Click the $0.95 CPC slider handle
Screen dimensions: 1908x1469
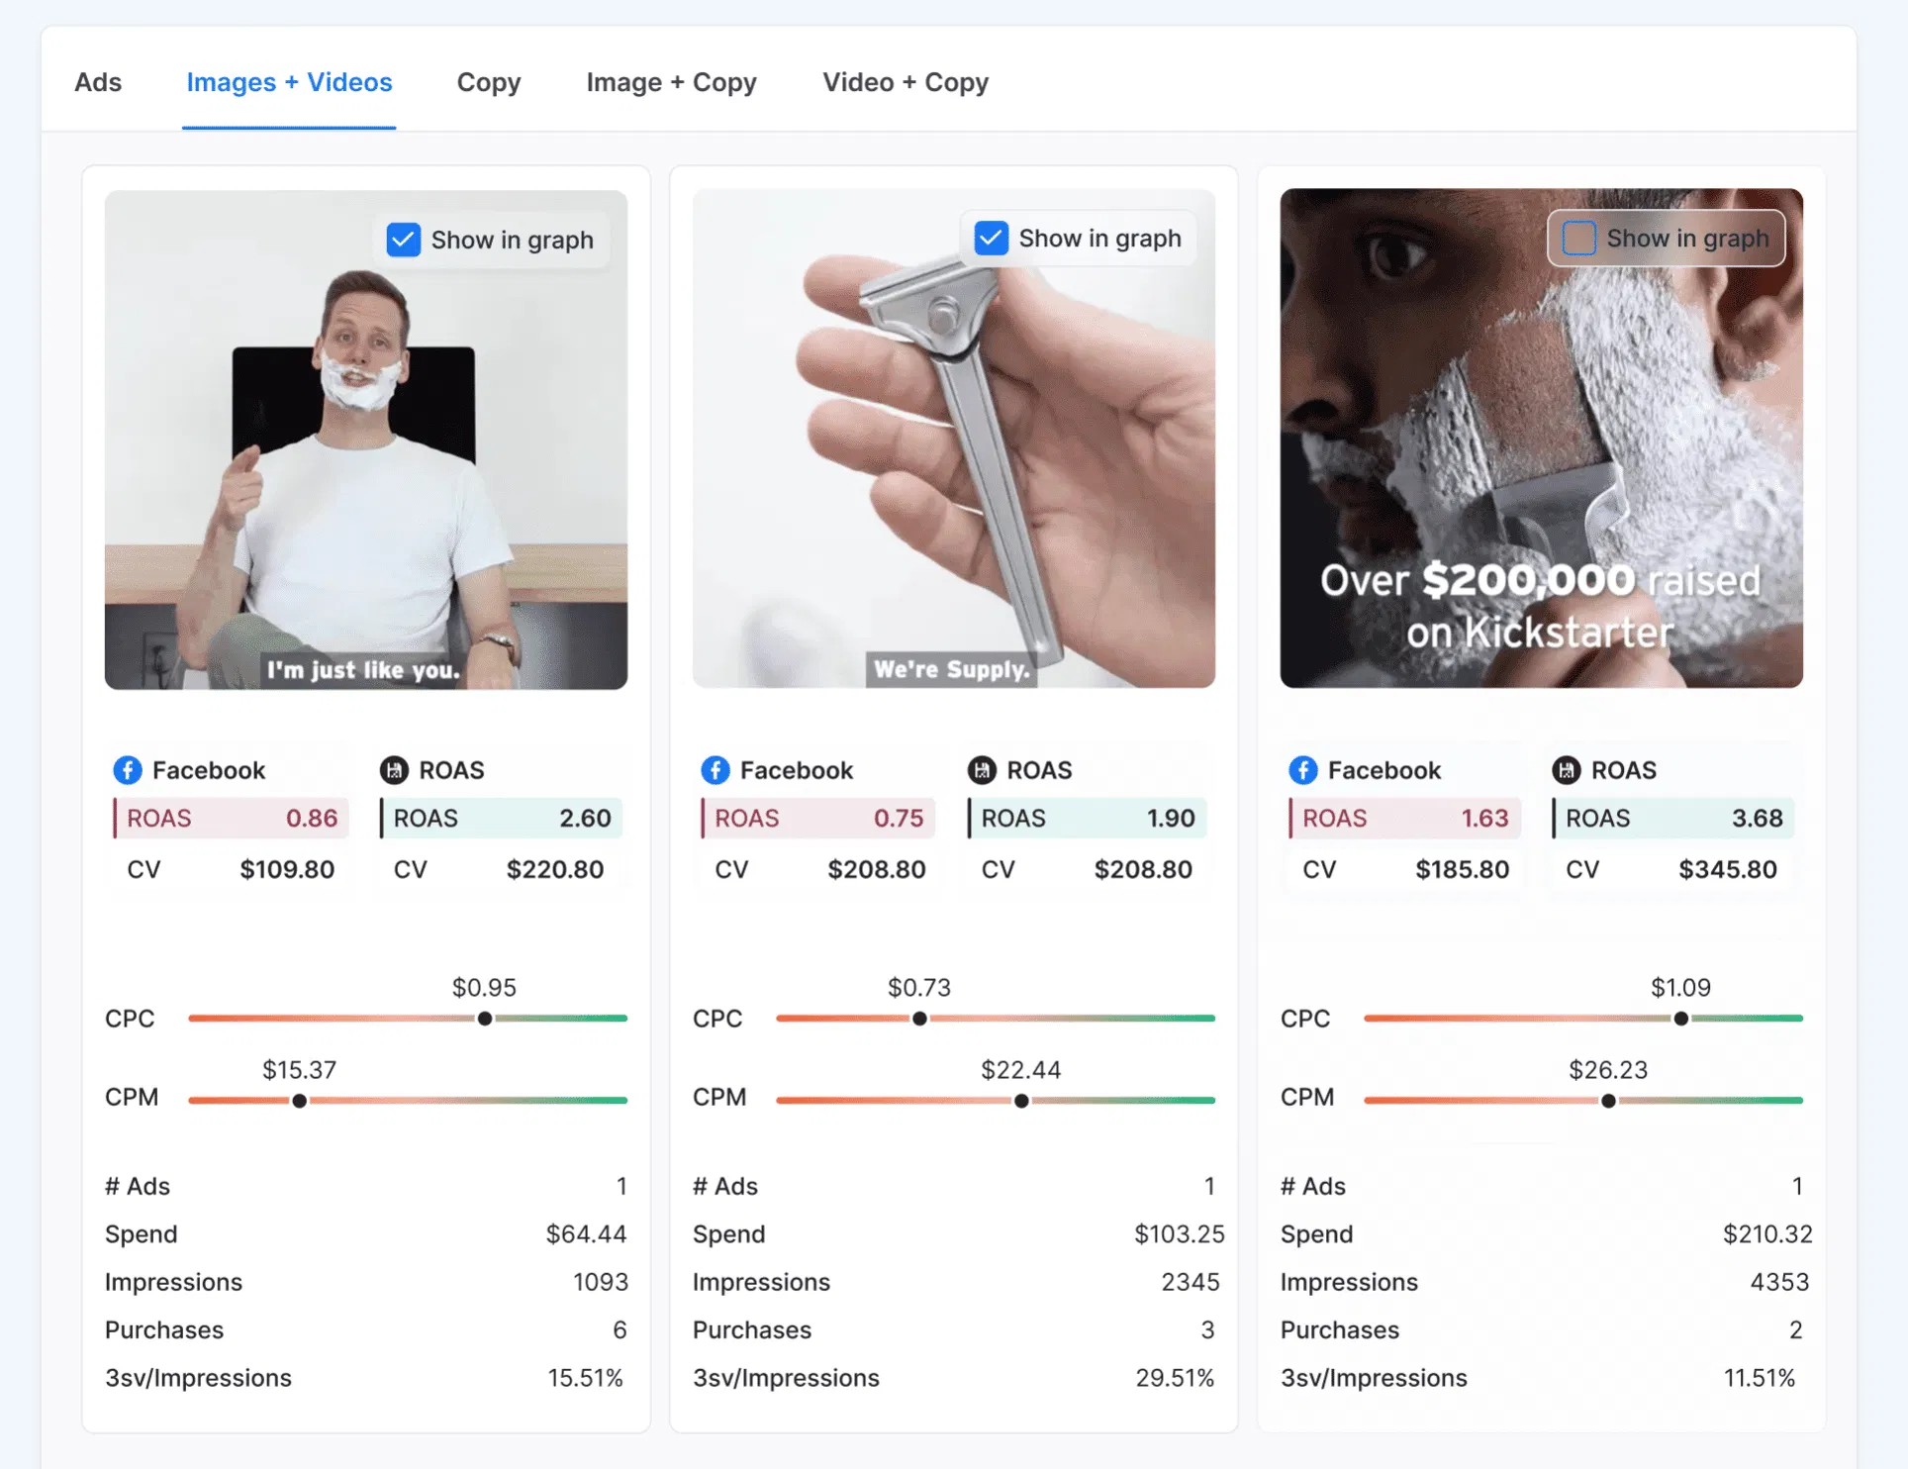(x=485, y=1019)
